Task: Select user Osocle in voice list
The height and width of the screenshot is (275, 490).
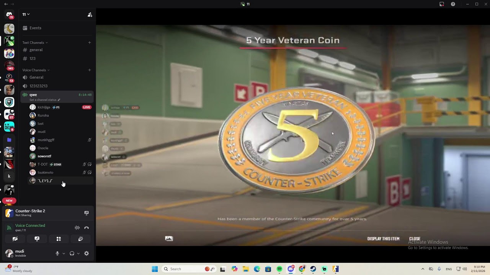Action: tap(60, 148)
